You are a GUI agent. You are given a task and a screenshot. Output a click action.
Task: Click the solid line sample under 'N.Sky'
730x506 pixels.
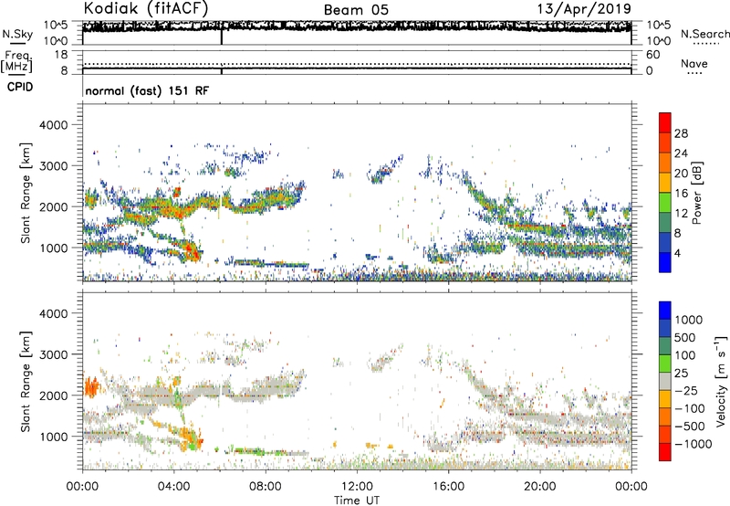[x=17, y=44]
